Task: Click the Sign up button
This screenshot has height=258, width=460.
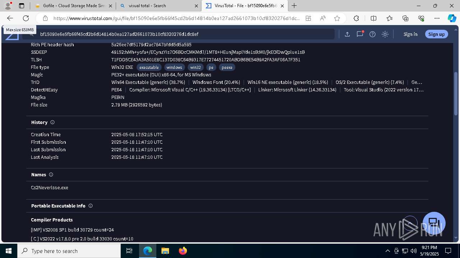Action: pyautogui.click(x=436, y=34)
